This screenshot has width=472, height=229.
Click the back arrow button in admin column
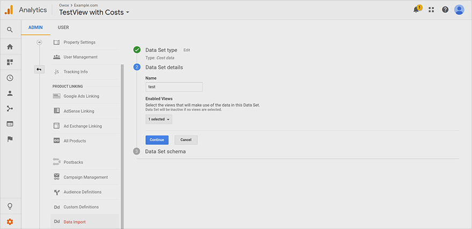39,70
